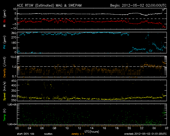170x136 pixels.
Task: Click the "caution:" footer label
Action: 48,134
